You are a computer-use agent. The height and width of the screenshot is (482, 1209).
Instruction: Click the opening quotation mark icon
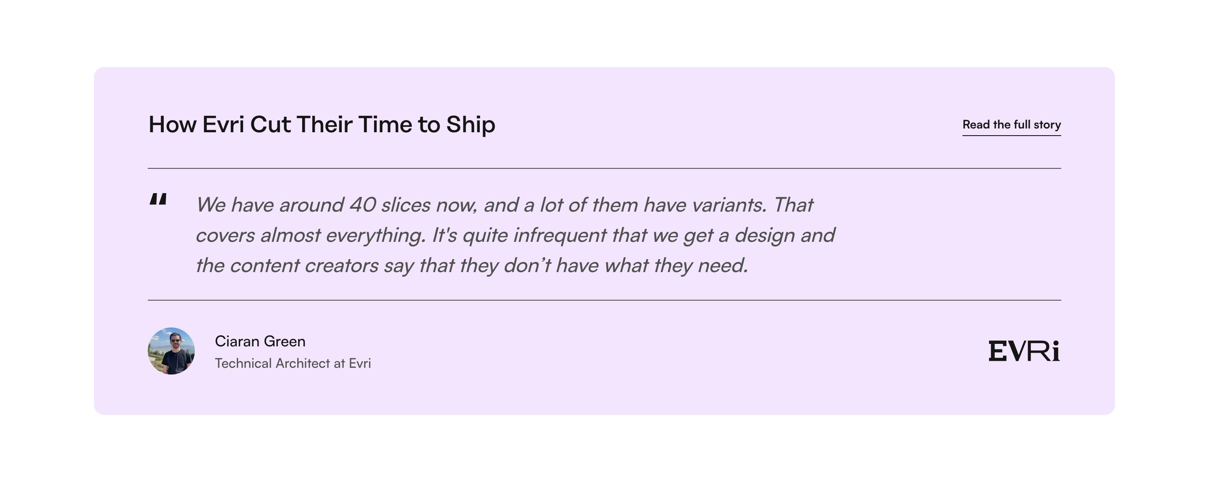tap(158, 199)
